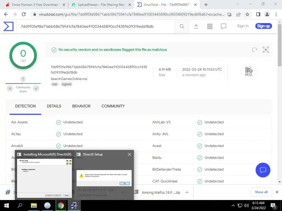Switch to UploadHaven browser tab

coord(102,5)
